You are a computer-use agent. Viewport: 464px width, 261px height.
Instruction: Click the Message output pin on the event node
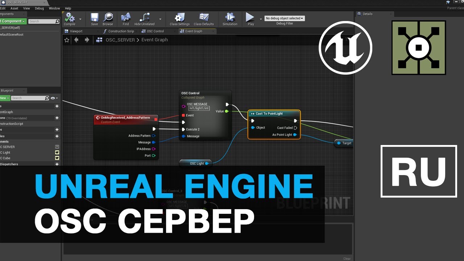(154, 142)
